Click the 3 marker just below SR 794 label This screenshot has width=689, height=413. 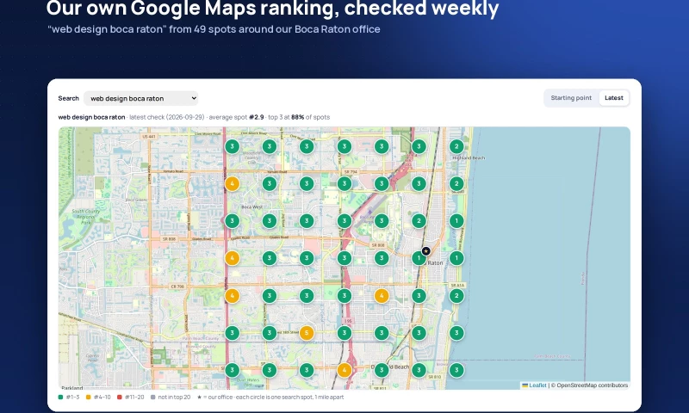pos(344,183)
